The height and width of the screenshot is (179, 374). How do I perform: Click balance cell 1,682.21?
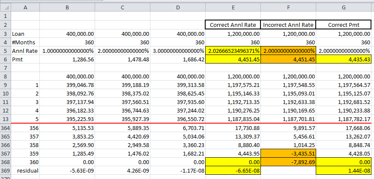[x=178, y=153]
